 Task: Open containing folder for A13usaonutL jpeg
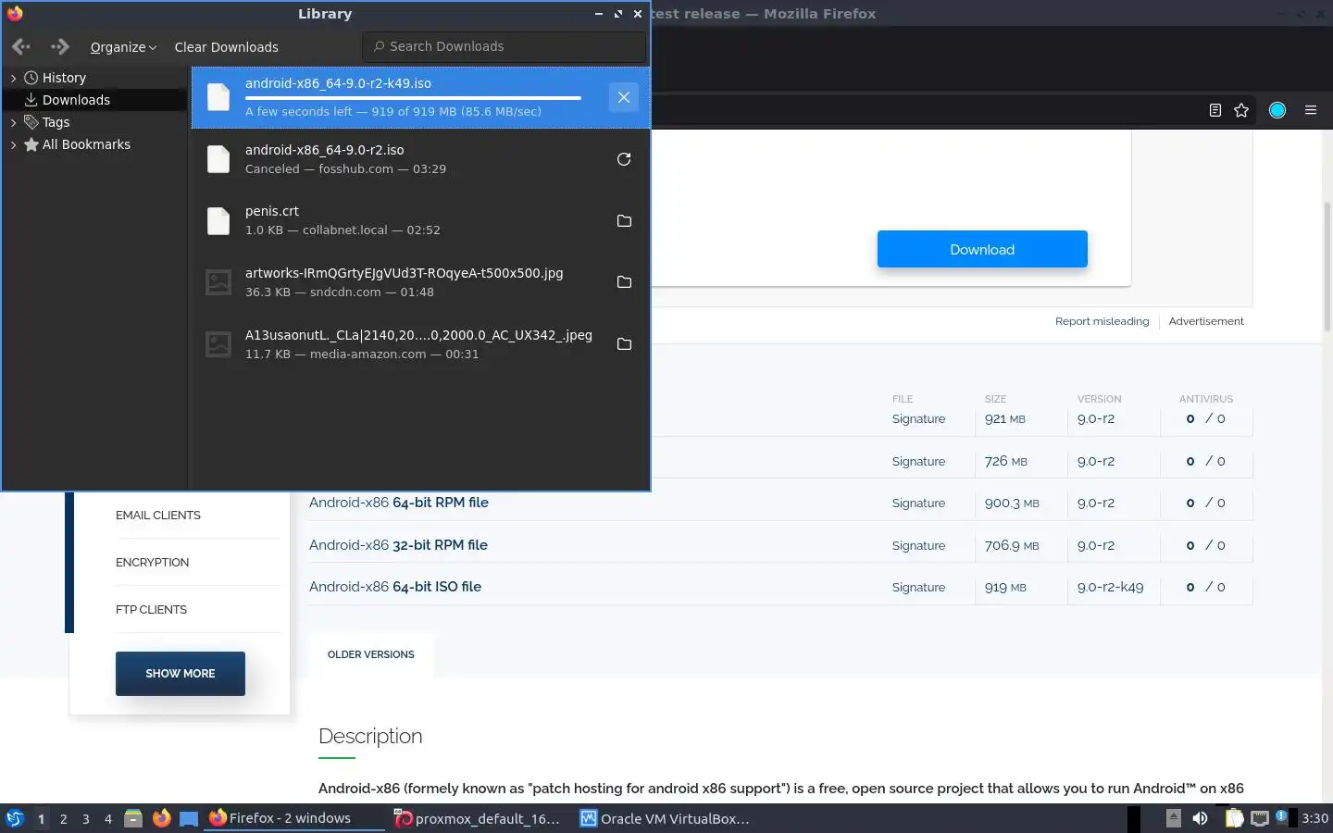point(624,344)
